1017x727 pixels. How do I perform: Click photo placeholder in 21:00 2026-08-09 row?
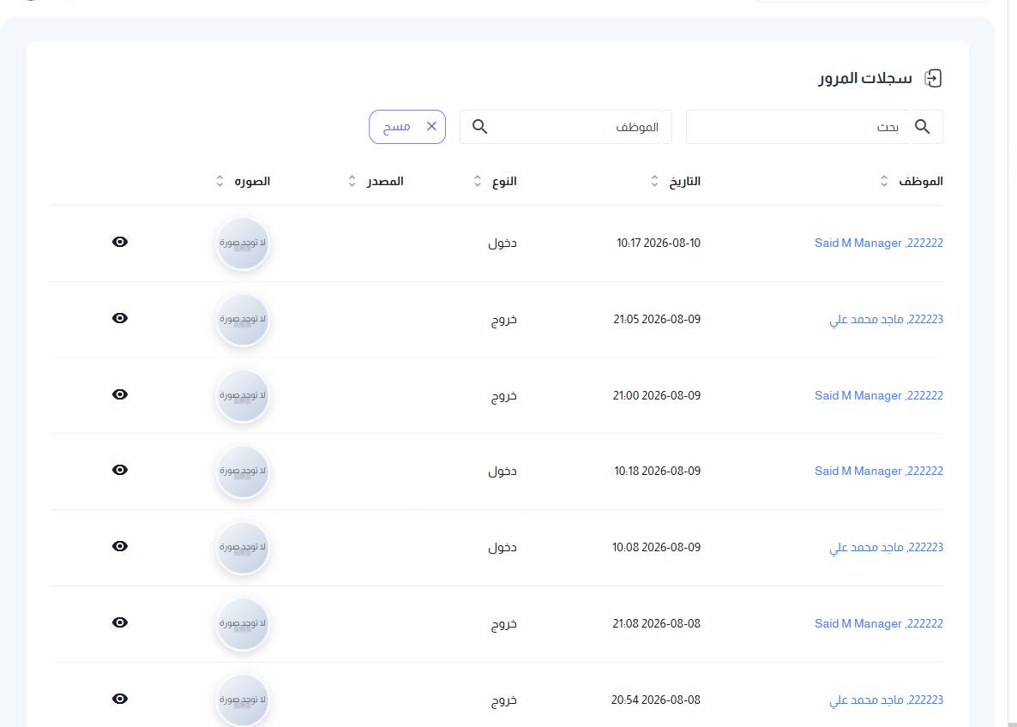point(243,395)
